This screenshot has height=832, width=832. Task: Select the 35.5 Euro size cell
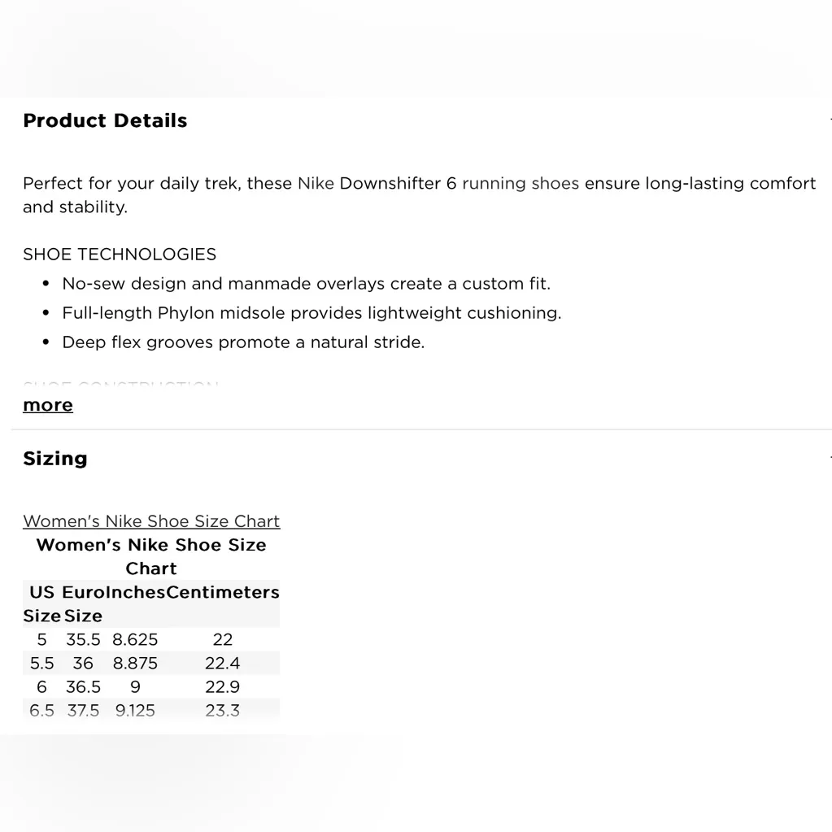83,639
